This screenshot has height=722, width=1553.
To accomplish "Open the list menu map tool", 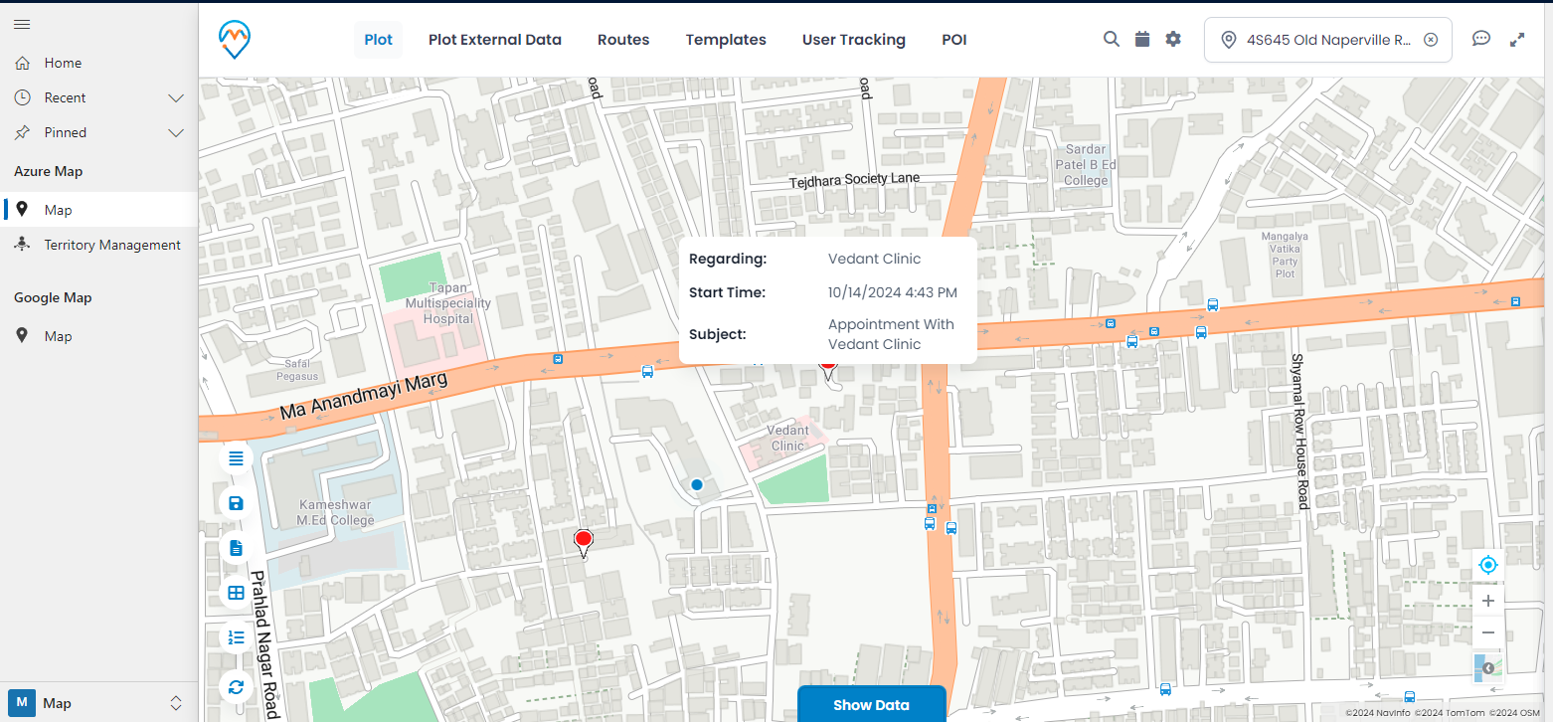I will coord(236,458).
